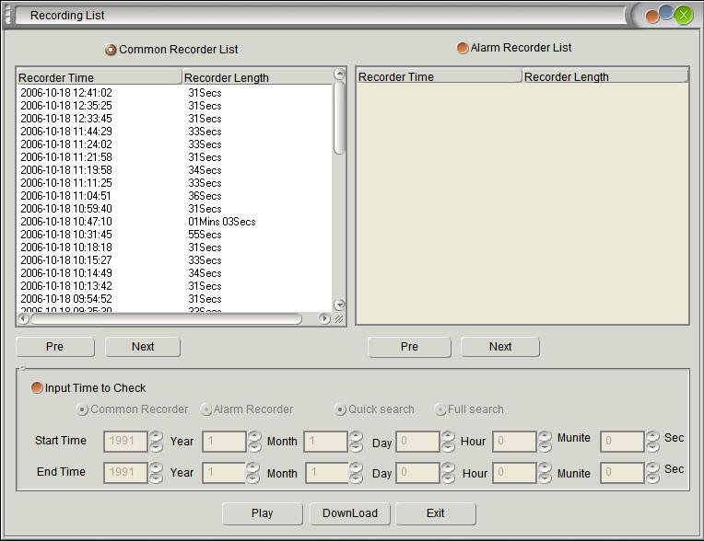Viewport: 704px width, 541px height.
Task: Click End Time year field
Action: point(125,473)
